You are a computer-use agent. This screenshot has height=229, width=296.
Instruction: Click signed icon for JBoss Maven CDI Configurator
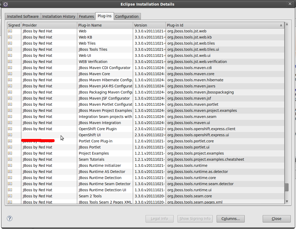tap(10, 68)
